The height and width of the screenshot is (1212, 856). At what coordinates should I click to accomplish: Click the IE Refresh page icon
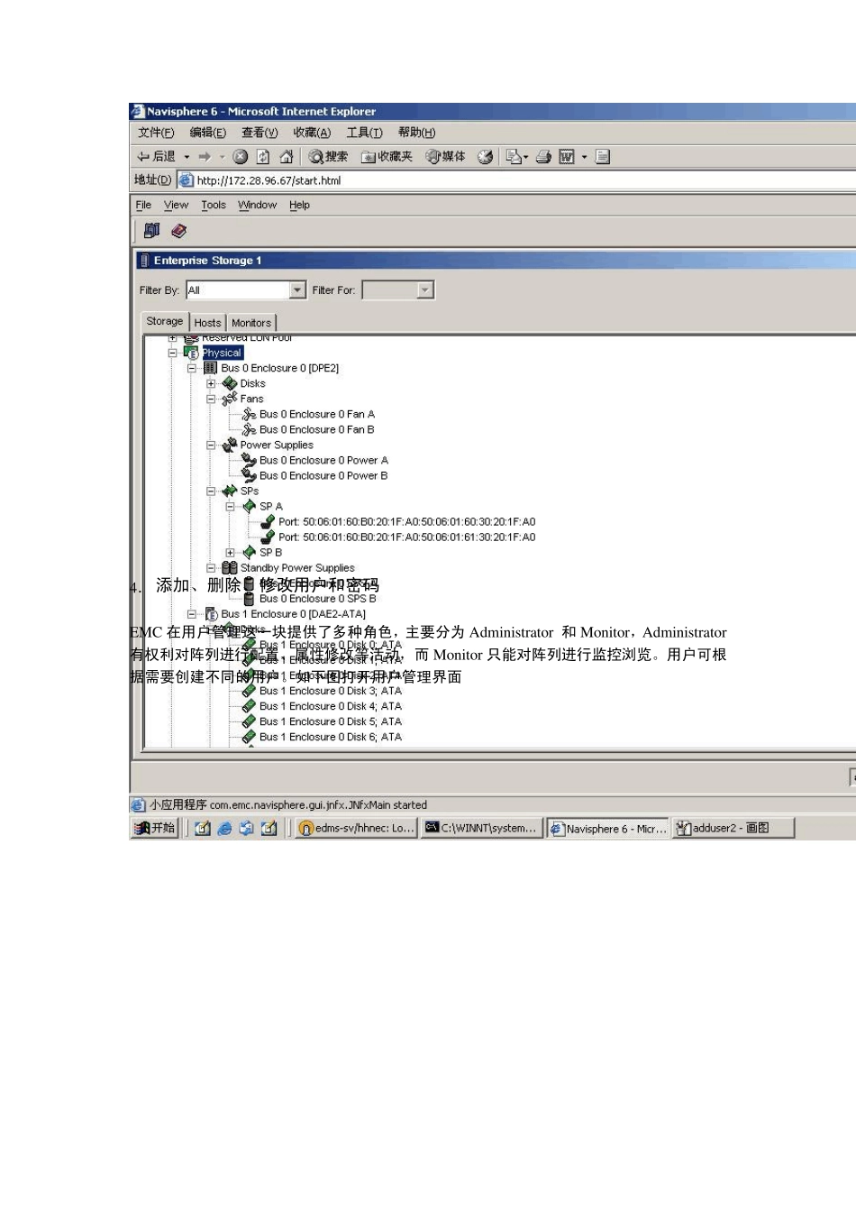point(263,157)
